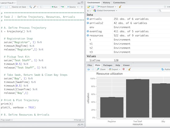170x128 pixels.
Task: Click the re-run previous code region icon
Action: tap(62, 7)
